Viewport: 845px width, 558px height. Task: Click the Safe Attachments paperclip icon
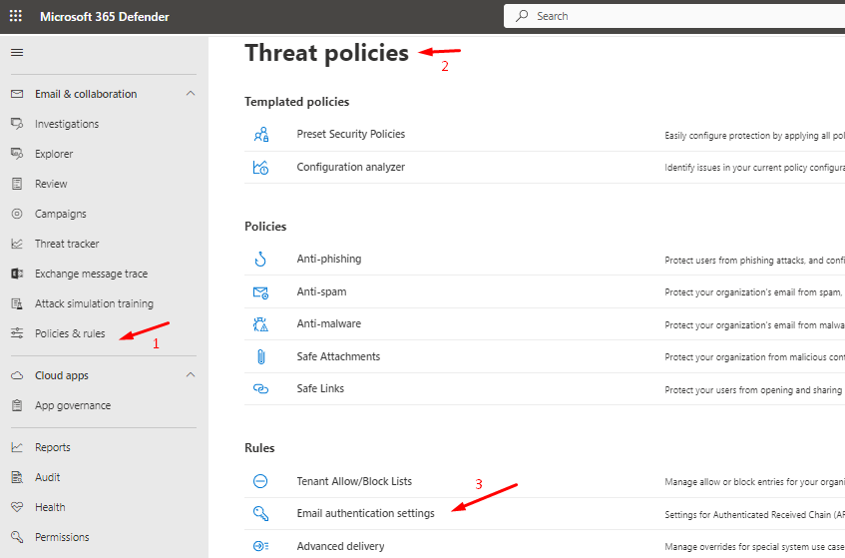click(260, 356)
